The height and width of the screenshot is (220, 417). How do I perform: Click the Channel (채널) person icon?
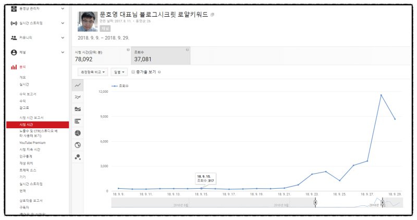click(x=14, y=53)
